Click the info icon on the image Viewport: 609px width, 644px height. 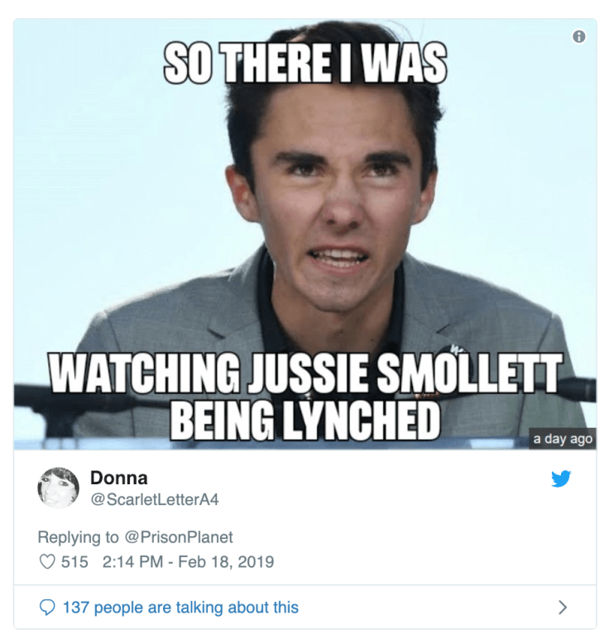pyautogui.click(x=579, y=36)
